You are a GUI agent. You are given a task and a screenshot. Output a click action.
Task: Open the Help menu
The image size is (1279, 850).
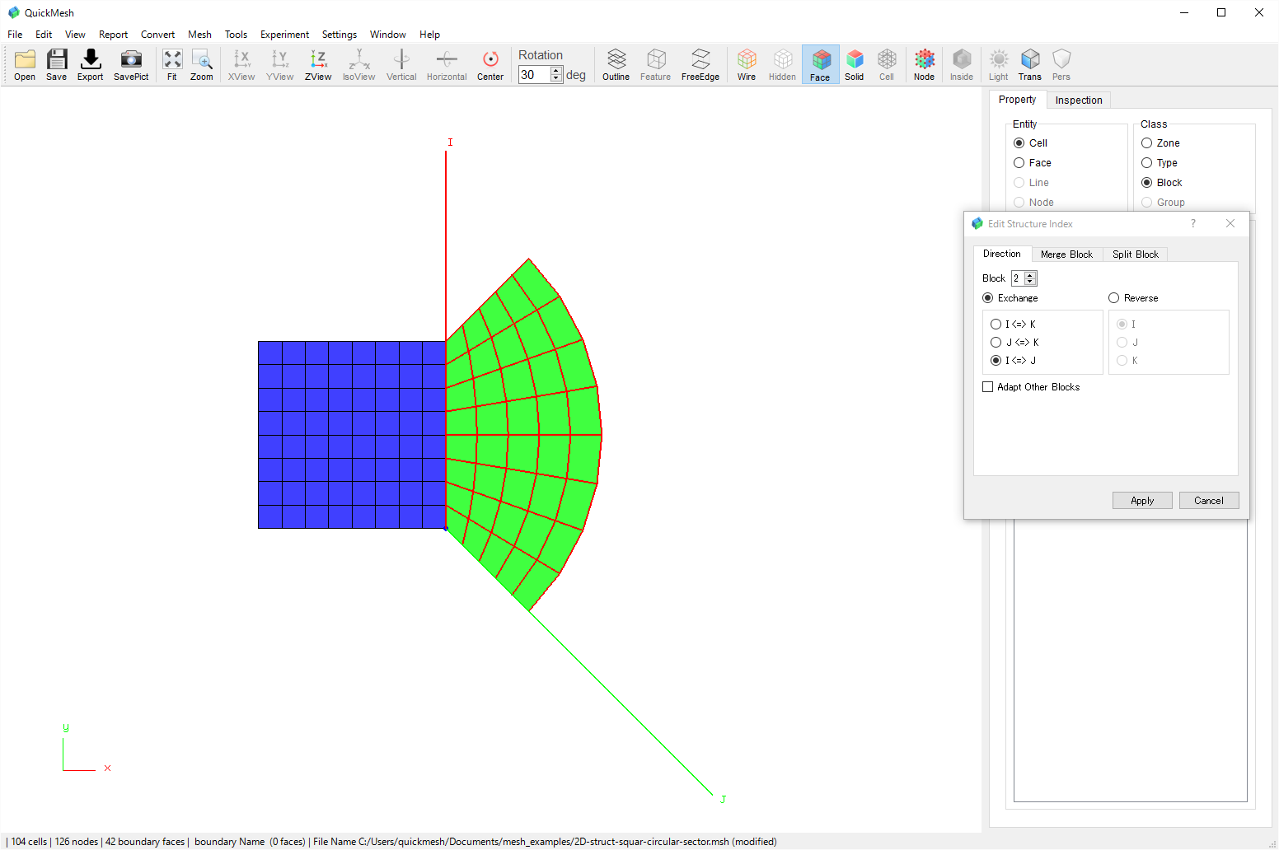pyautogui.click(x=429, y=35)
